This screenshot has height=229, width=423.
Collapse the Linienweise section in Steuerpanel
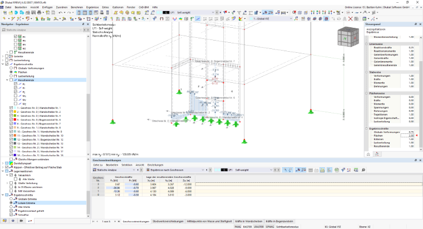coord(366,44)
